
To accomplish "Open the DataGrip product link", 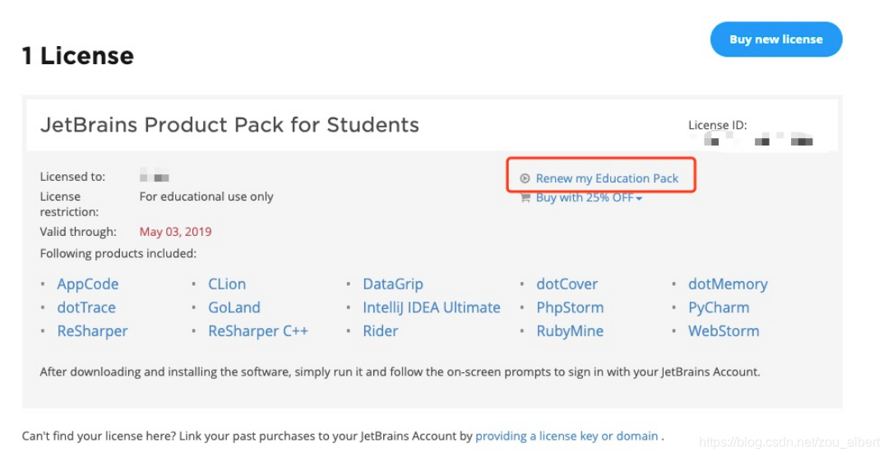I will click(393, 284).
